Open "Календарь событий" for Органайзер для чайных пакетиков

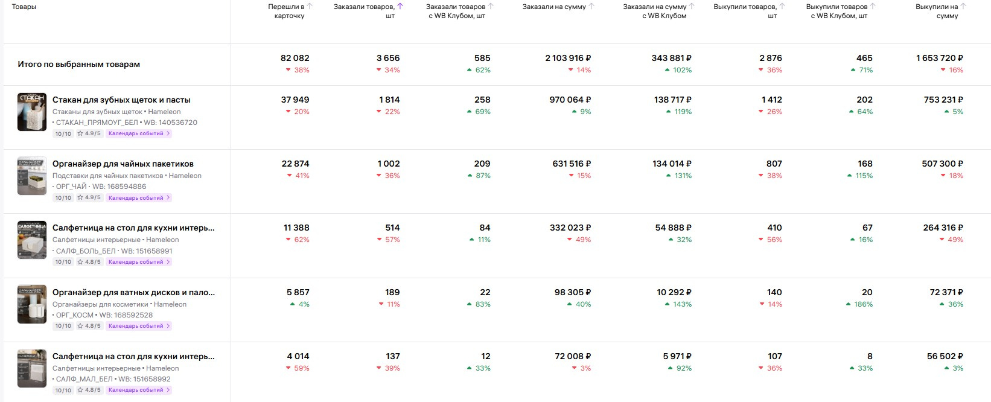[x=139, y=197]
